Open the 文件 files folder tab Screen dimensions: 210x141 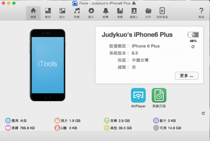point(148,13)
